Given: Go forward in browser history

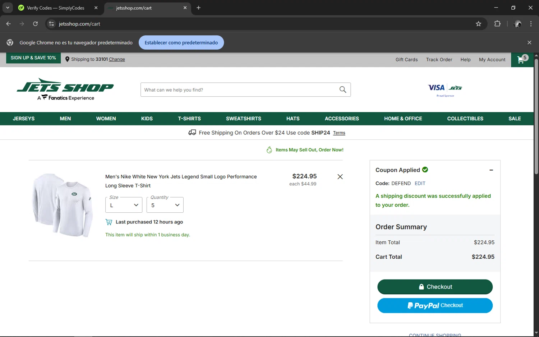Looking at the screenshot, I should point(22,24).
